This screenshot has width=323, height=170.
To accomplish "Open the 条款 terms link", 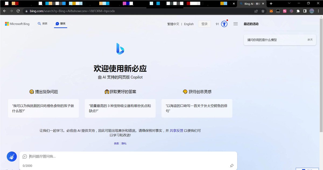I will point(116,144).
